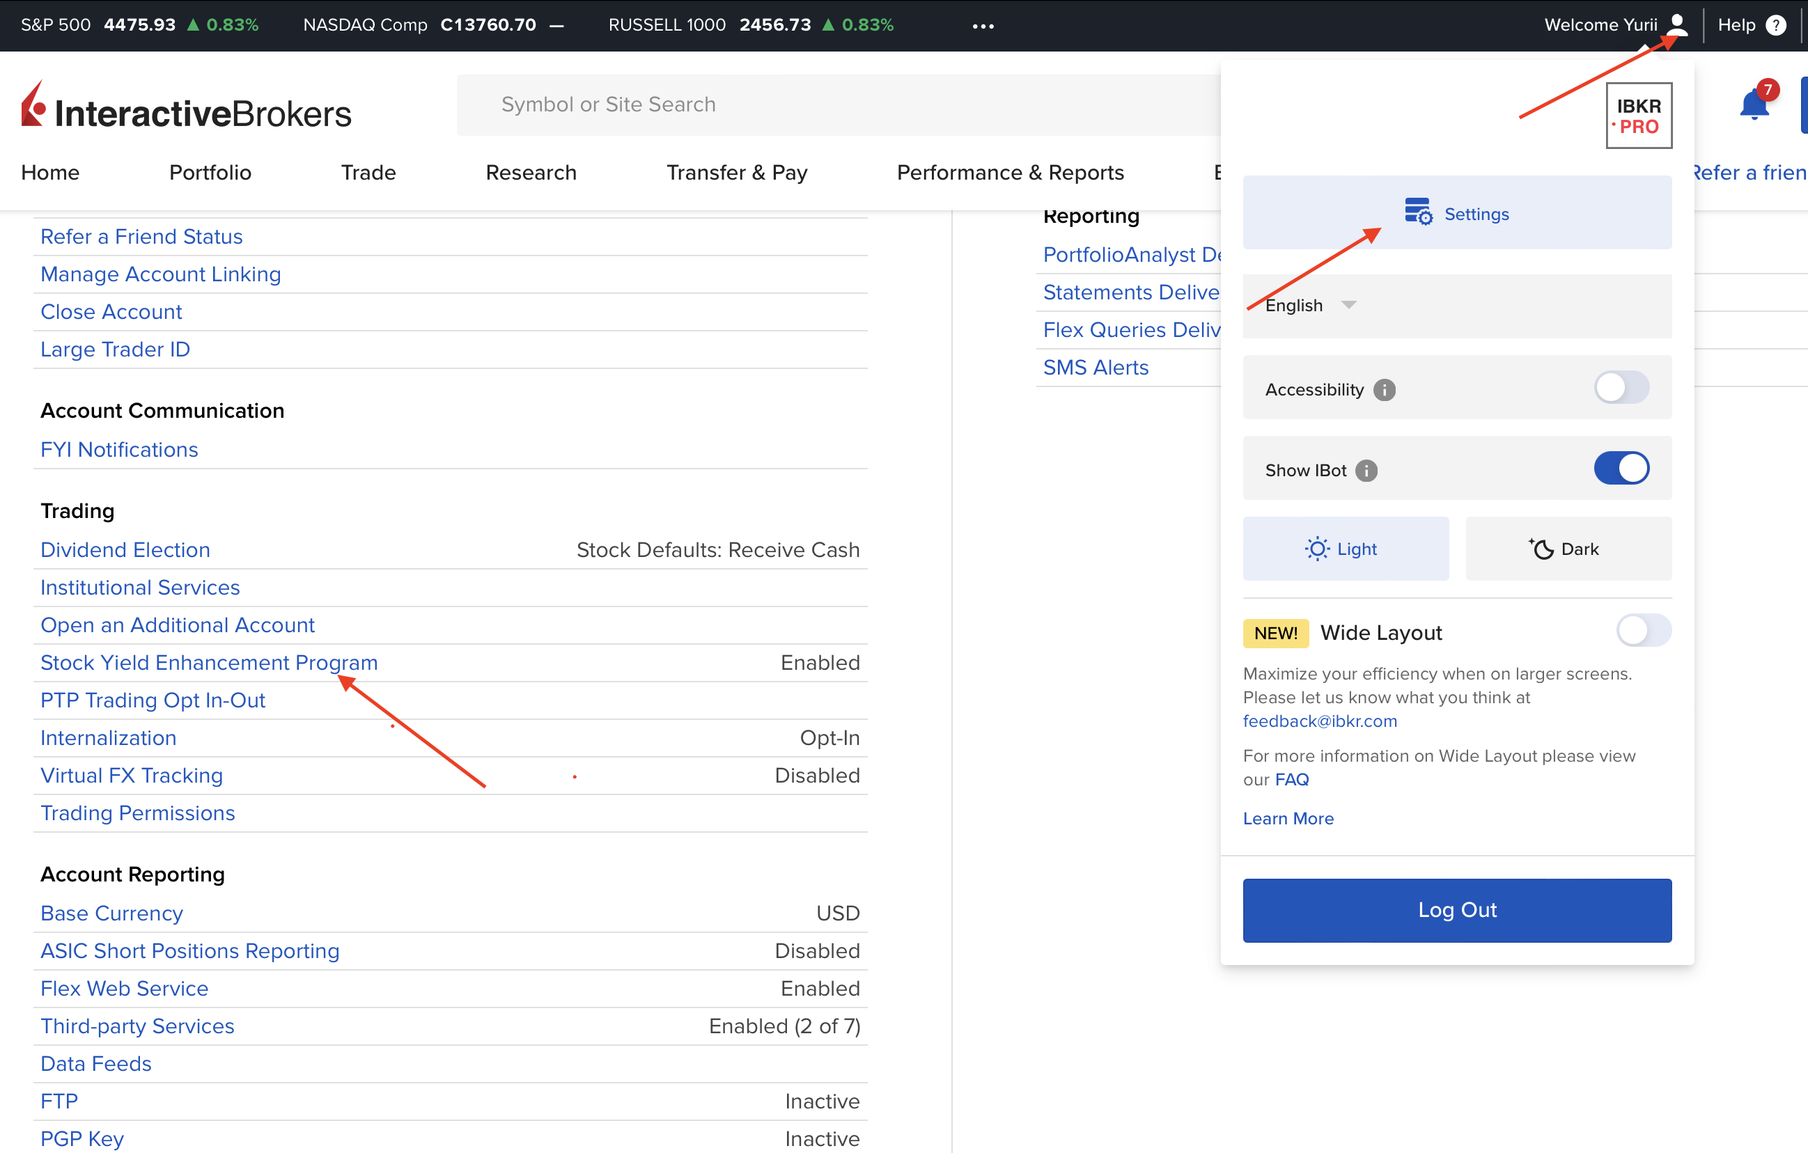
Task: Switch to the Dark theme
Action: point(1568,549)
